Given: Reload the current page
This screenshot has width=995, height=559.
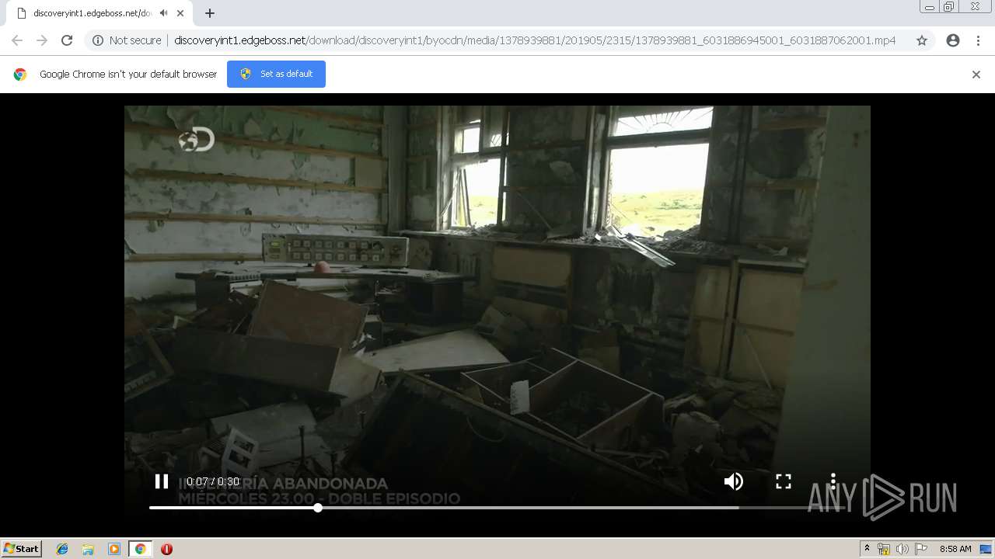Looking at the screenshot, I should pos(67,40).
